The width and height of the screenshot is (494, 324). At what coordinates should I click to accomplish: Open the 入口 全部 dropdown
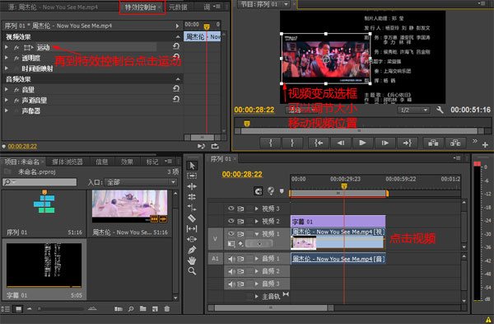point(141,182)
